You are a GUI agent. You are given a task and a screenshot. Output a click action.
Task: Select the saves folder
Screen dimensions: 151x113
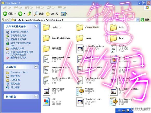84,38
